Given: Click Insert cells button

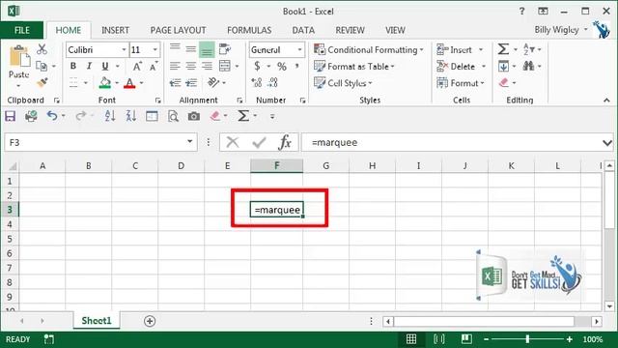Looking at the screenshot, I should pyautogui.click(x=454, y=49).
